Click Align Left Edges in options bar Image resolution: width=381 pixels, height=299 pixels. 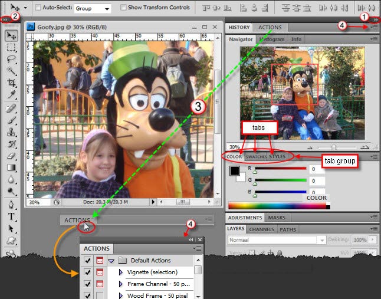pyautogui.click(x=243, y=8)
